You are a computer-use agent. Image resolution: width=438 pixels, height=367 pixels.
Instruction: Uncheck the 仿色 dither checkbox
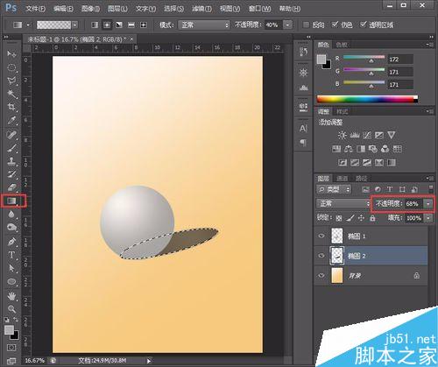point(335,25)
